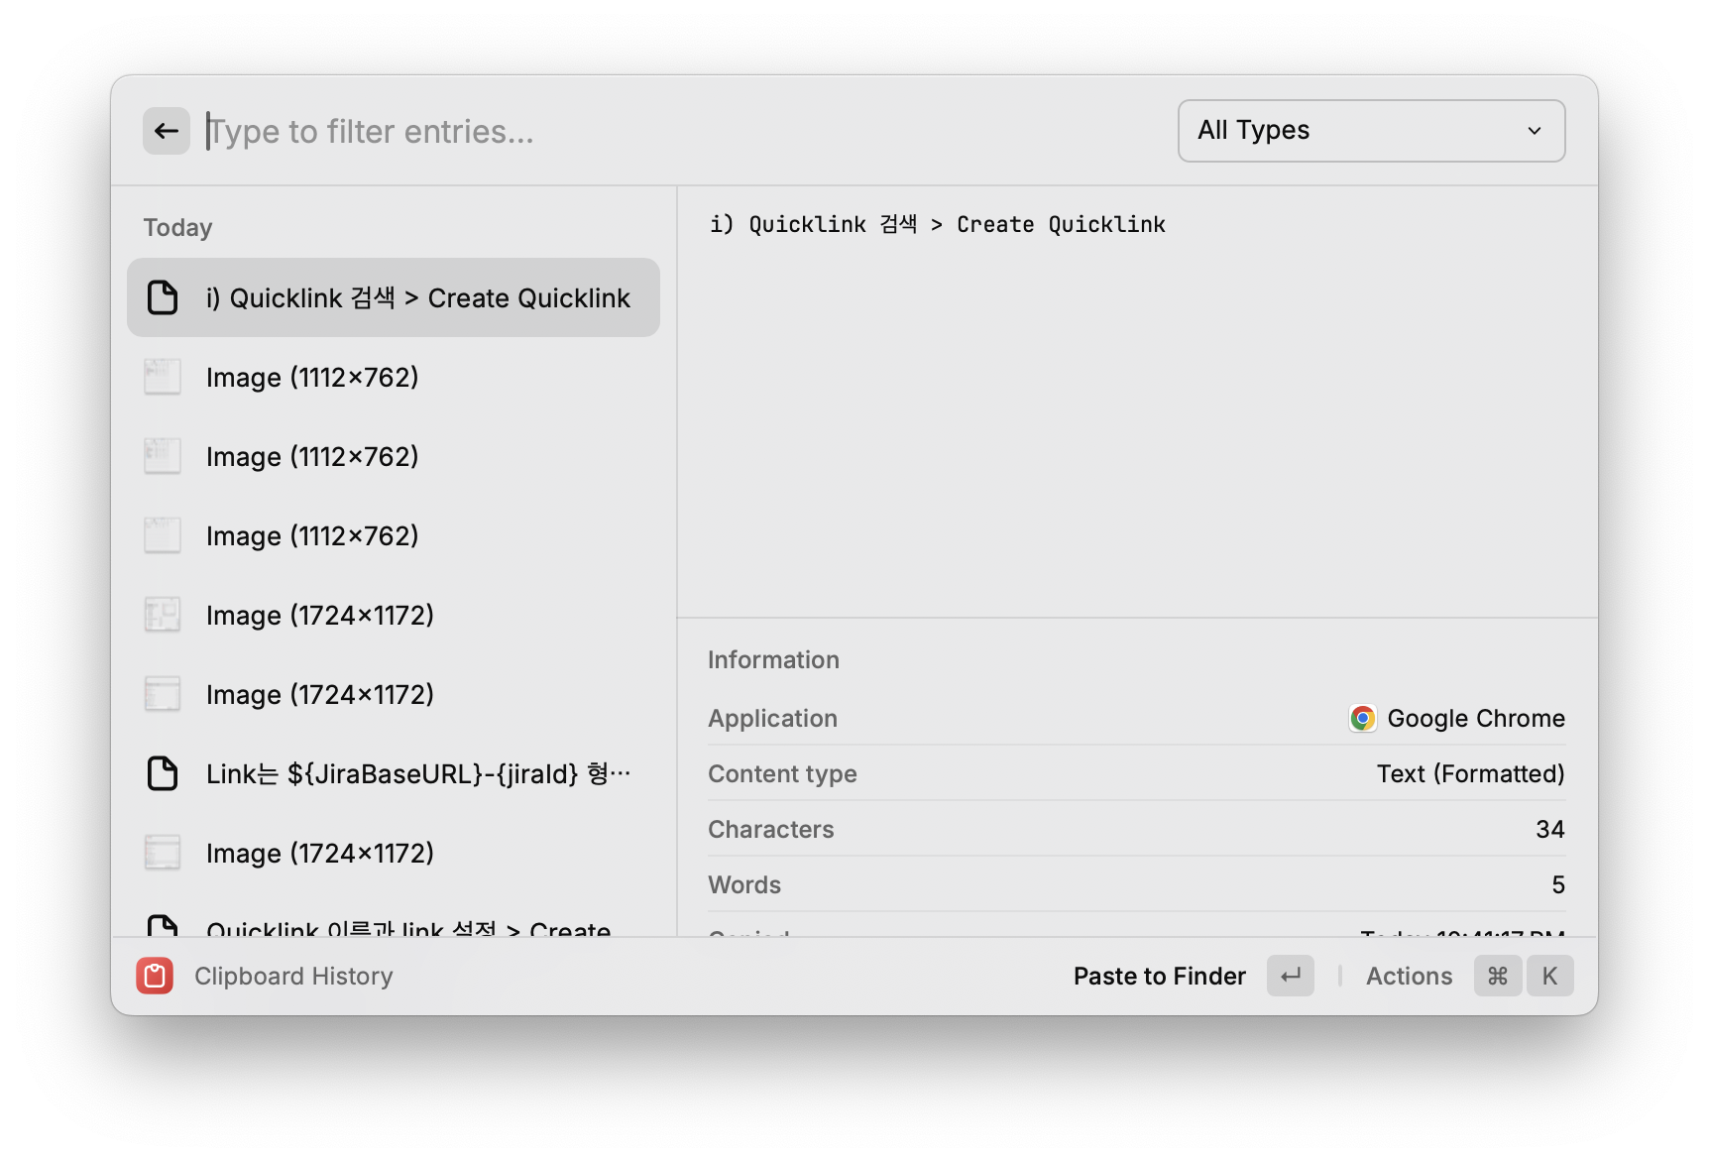Click the Application label
Image resolution: width=1709 pixels, height=1162 pixels.
tap(772, 718)
